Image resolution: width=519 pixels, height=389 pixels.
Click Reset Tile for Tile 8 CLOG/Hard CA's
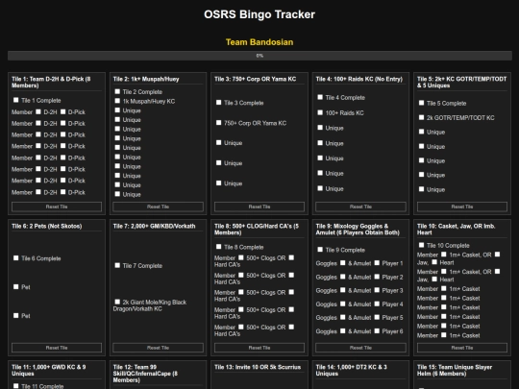[259, 348]
